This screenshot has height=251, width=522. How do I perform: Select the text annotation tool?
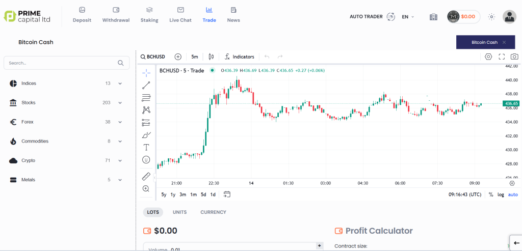click(x=146, y=147)
